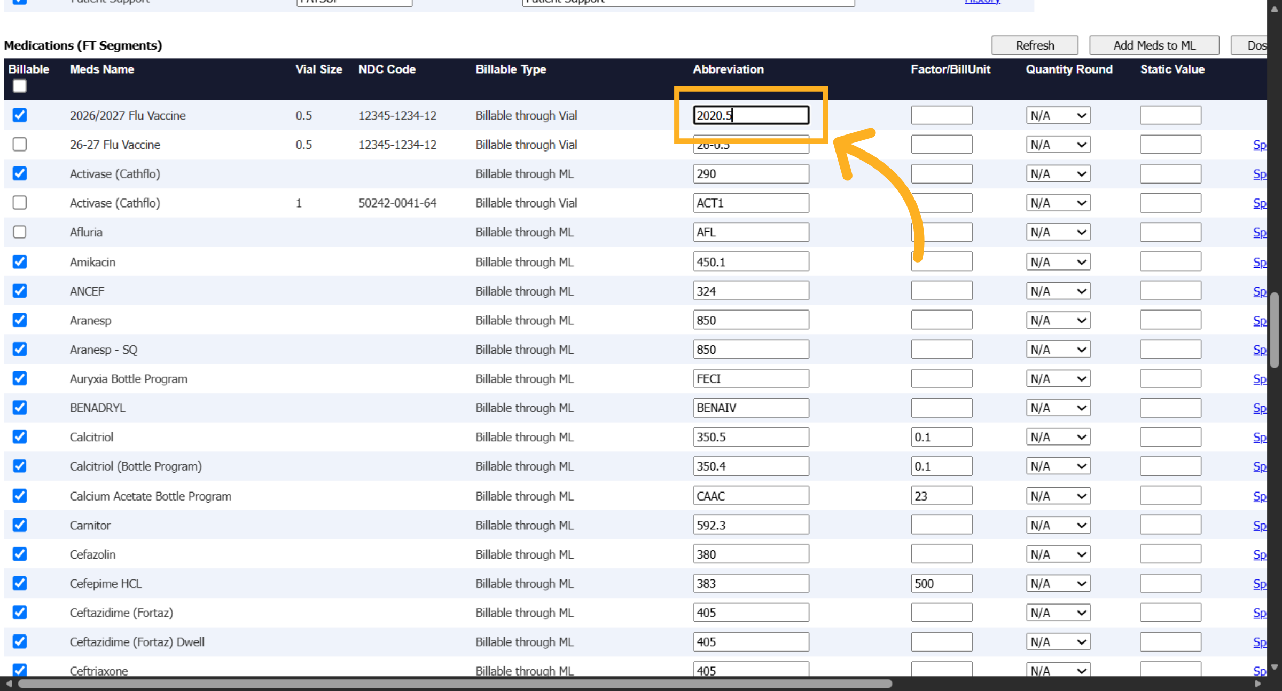Check Billable for Afluria

[x=20, y=232]
